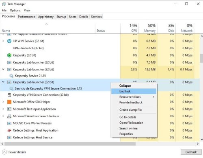Choose End task in the context menu
This screenshot has height=158, width=203.
coord(134,91)
